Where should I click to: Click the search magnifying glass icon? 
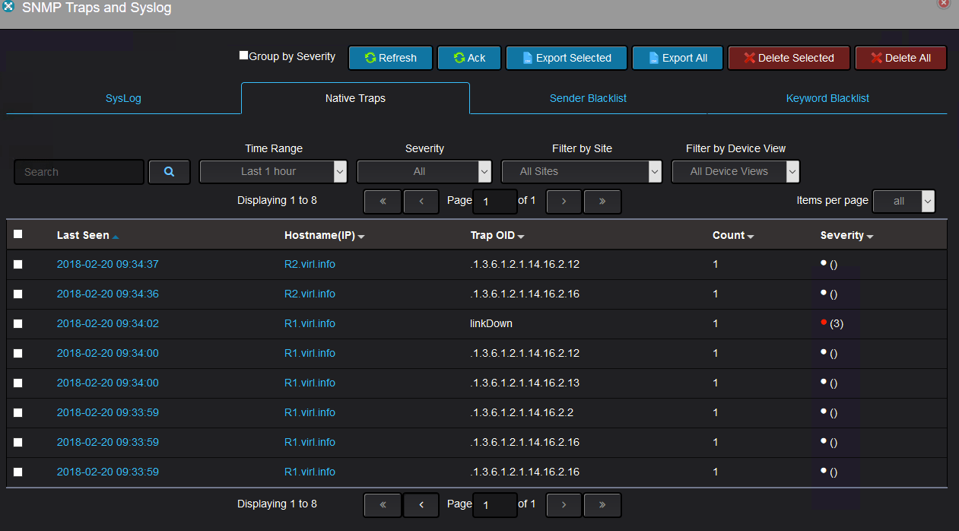click(169, 171)
